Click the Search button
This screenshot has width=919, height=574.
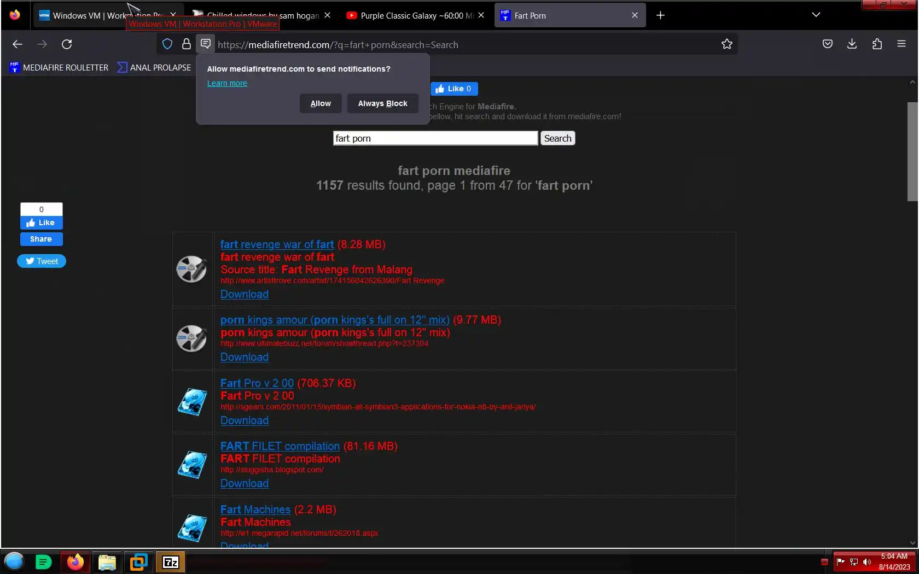(x=557, y=138)
